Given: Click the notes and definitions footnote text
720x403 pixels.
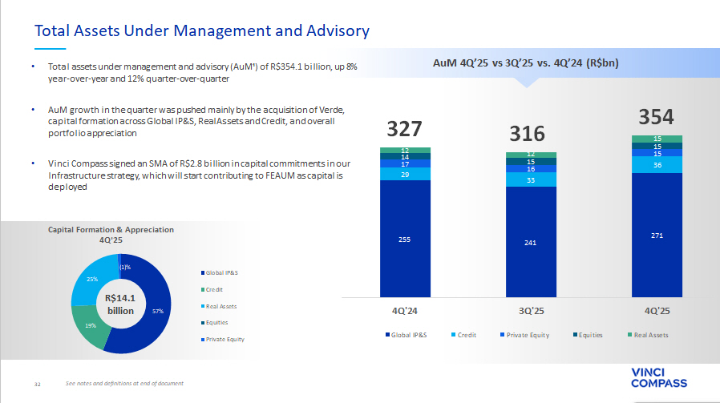Looking at the screenshot, I should [124, 384].
